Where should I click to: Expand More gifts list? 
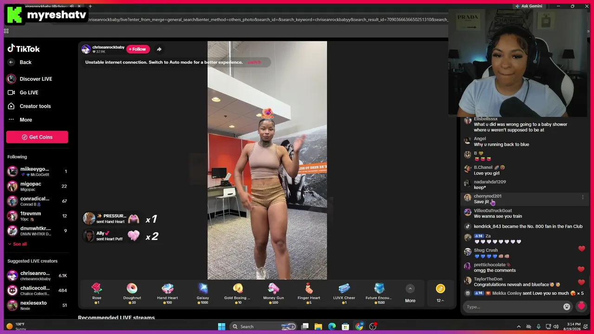[410, 294]
